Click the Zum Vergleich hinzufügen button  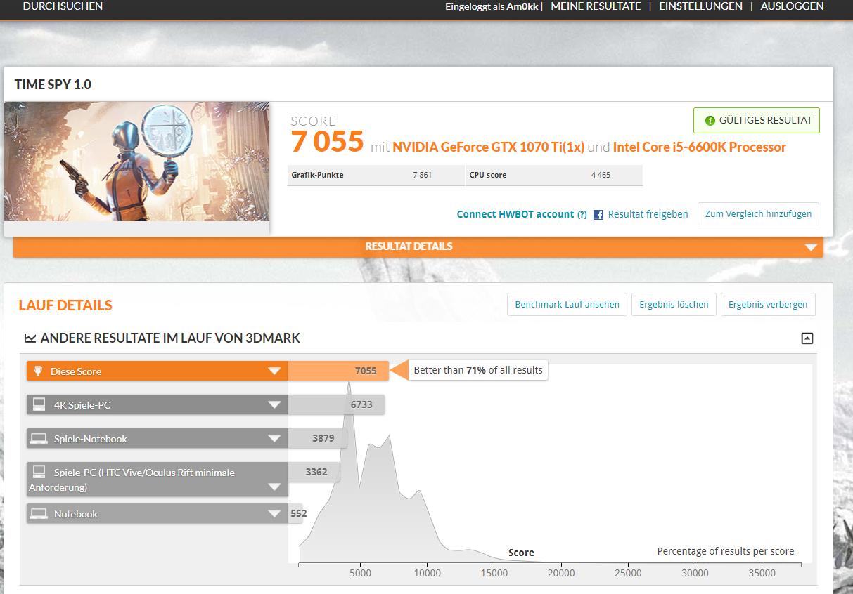pos(758,214)
